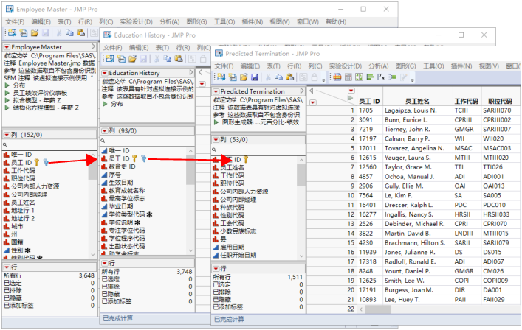Run 图形生成器 script triangle in Predicted Termination
The image size is (522, 330).
[x=216, y=122]
